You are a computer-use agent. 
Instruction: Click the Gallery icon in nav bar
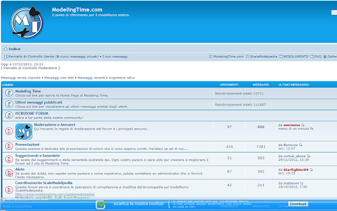[325, 56]
